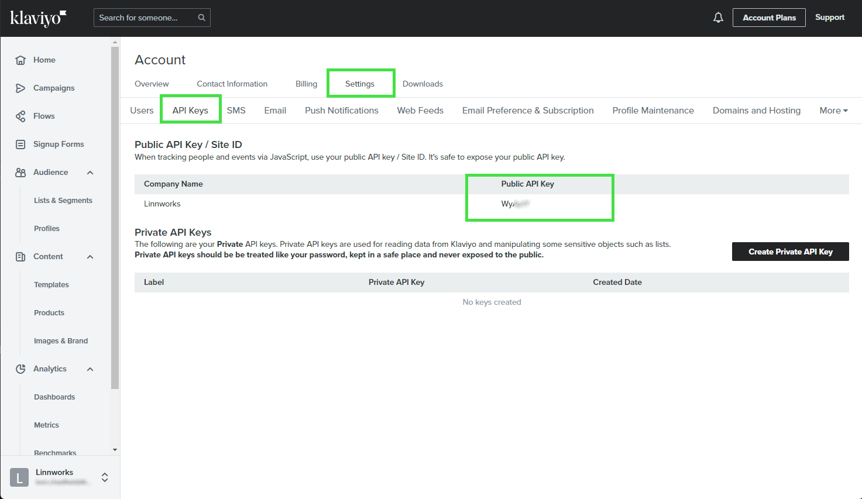Open the Support link

pyautogui.click(x=829, y=18)
